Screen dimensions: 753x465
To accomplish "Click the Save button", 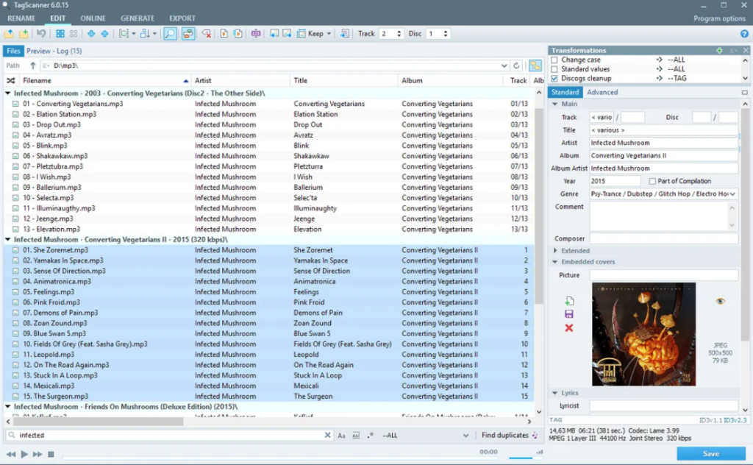I will [x=711, y=453].
